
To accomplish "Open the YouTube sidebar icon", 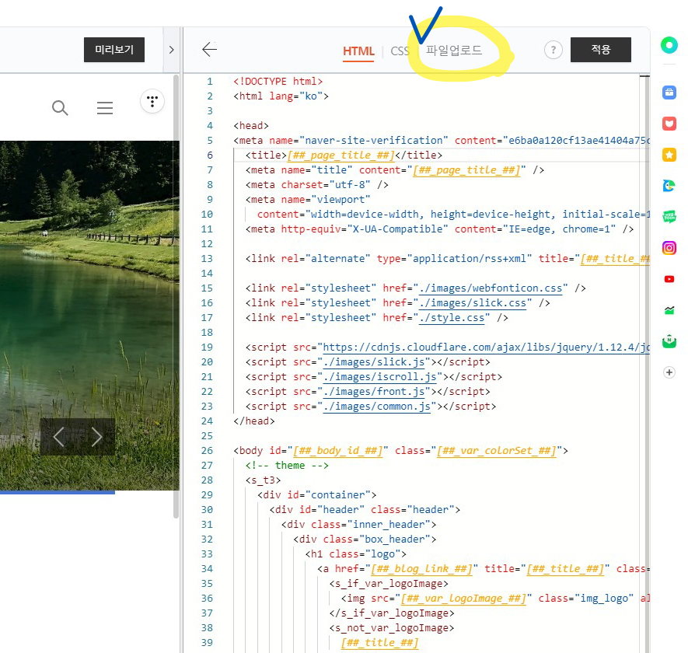I will tap(669, 279).
